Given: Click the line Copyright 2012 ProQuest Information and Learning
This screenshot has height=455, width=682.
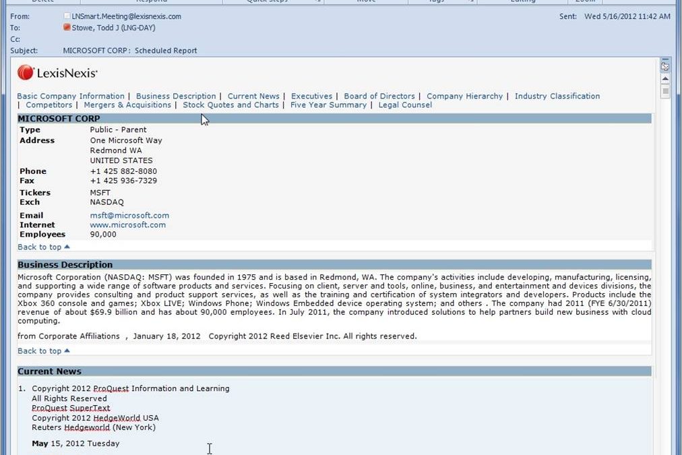Looking at the screenshot, I should (131, 388).
